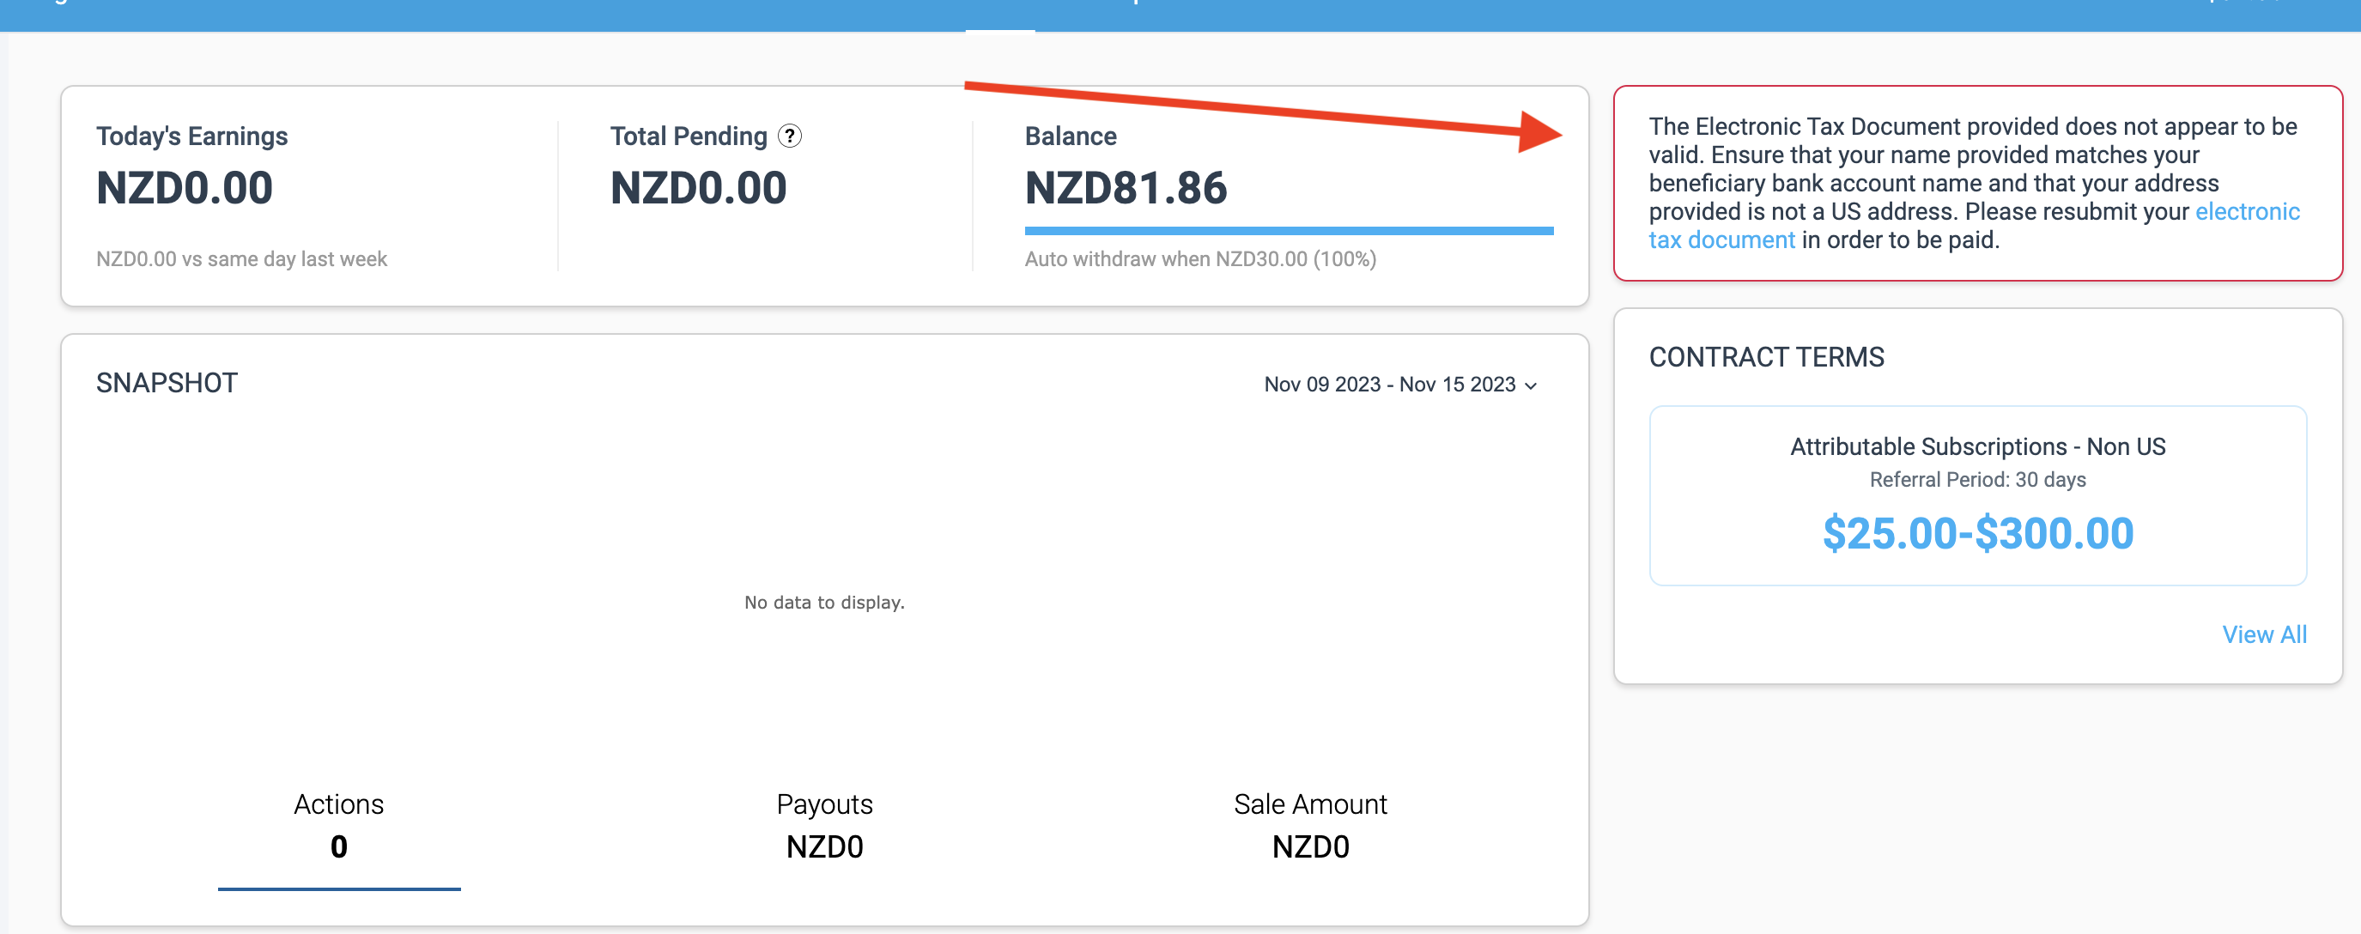Click the same-day-last-week comparison text
The width and height of the screenshot is (2361, 934).
click(241, 259)
